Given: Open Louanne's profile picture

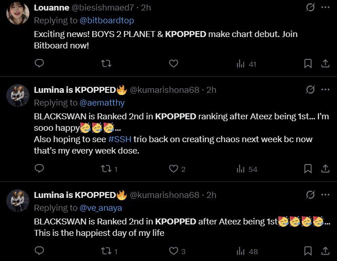Looking at the screenshot, I should click(18, 13).
